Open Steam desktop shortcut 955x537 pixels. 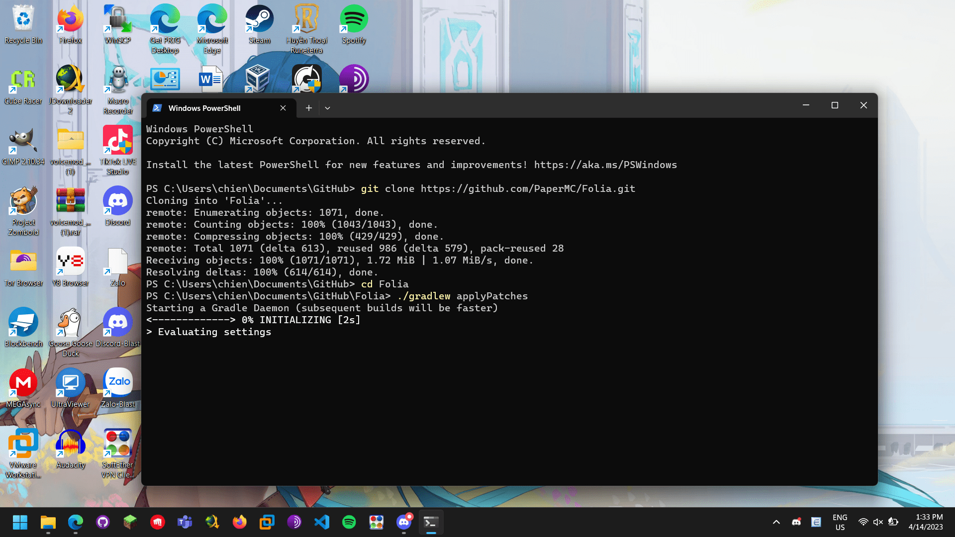(x=259, y=25)
